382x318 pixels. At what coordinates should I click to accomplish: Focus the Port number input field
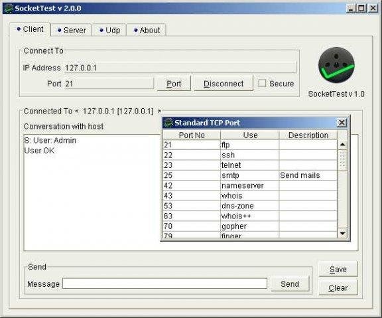109,84
